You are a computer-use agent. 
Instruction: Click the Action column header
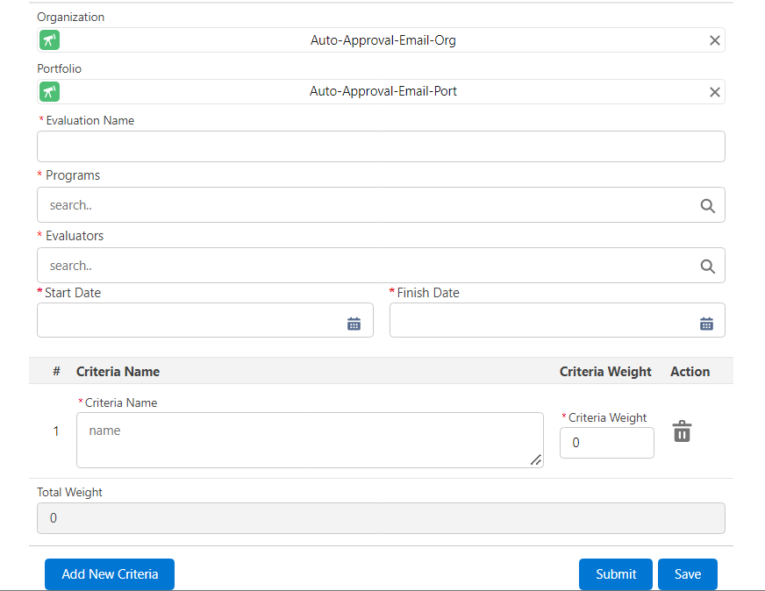click(x=690, y=372)
